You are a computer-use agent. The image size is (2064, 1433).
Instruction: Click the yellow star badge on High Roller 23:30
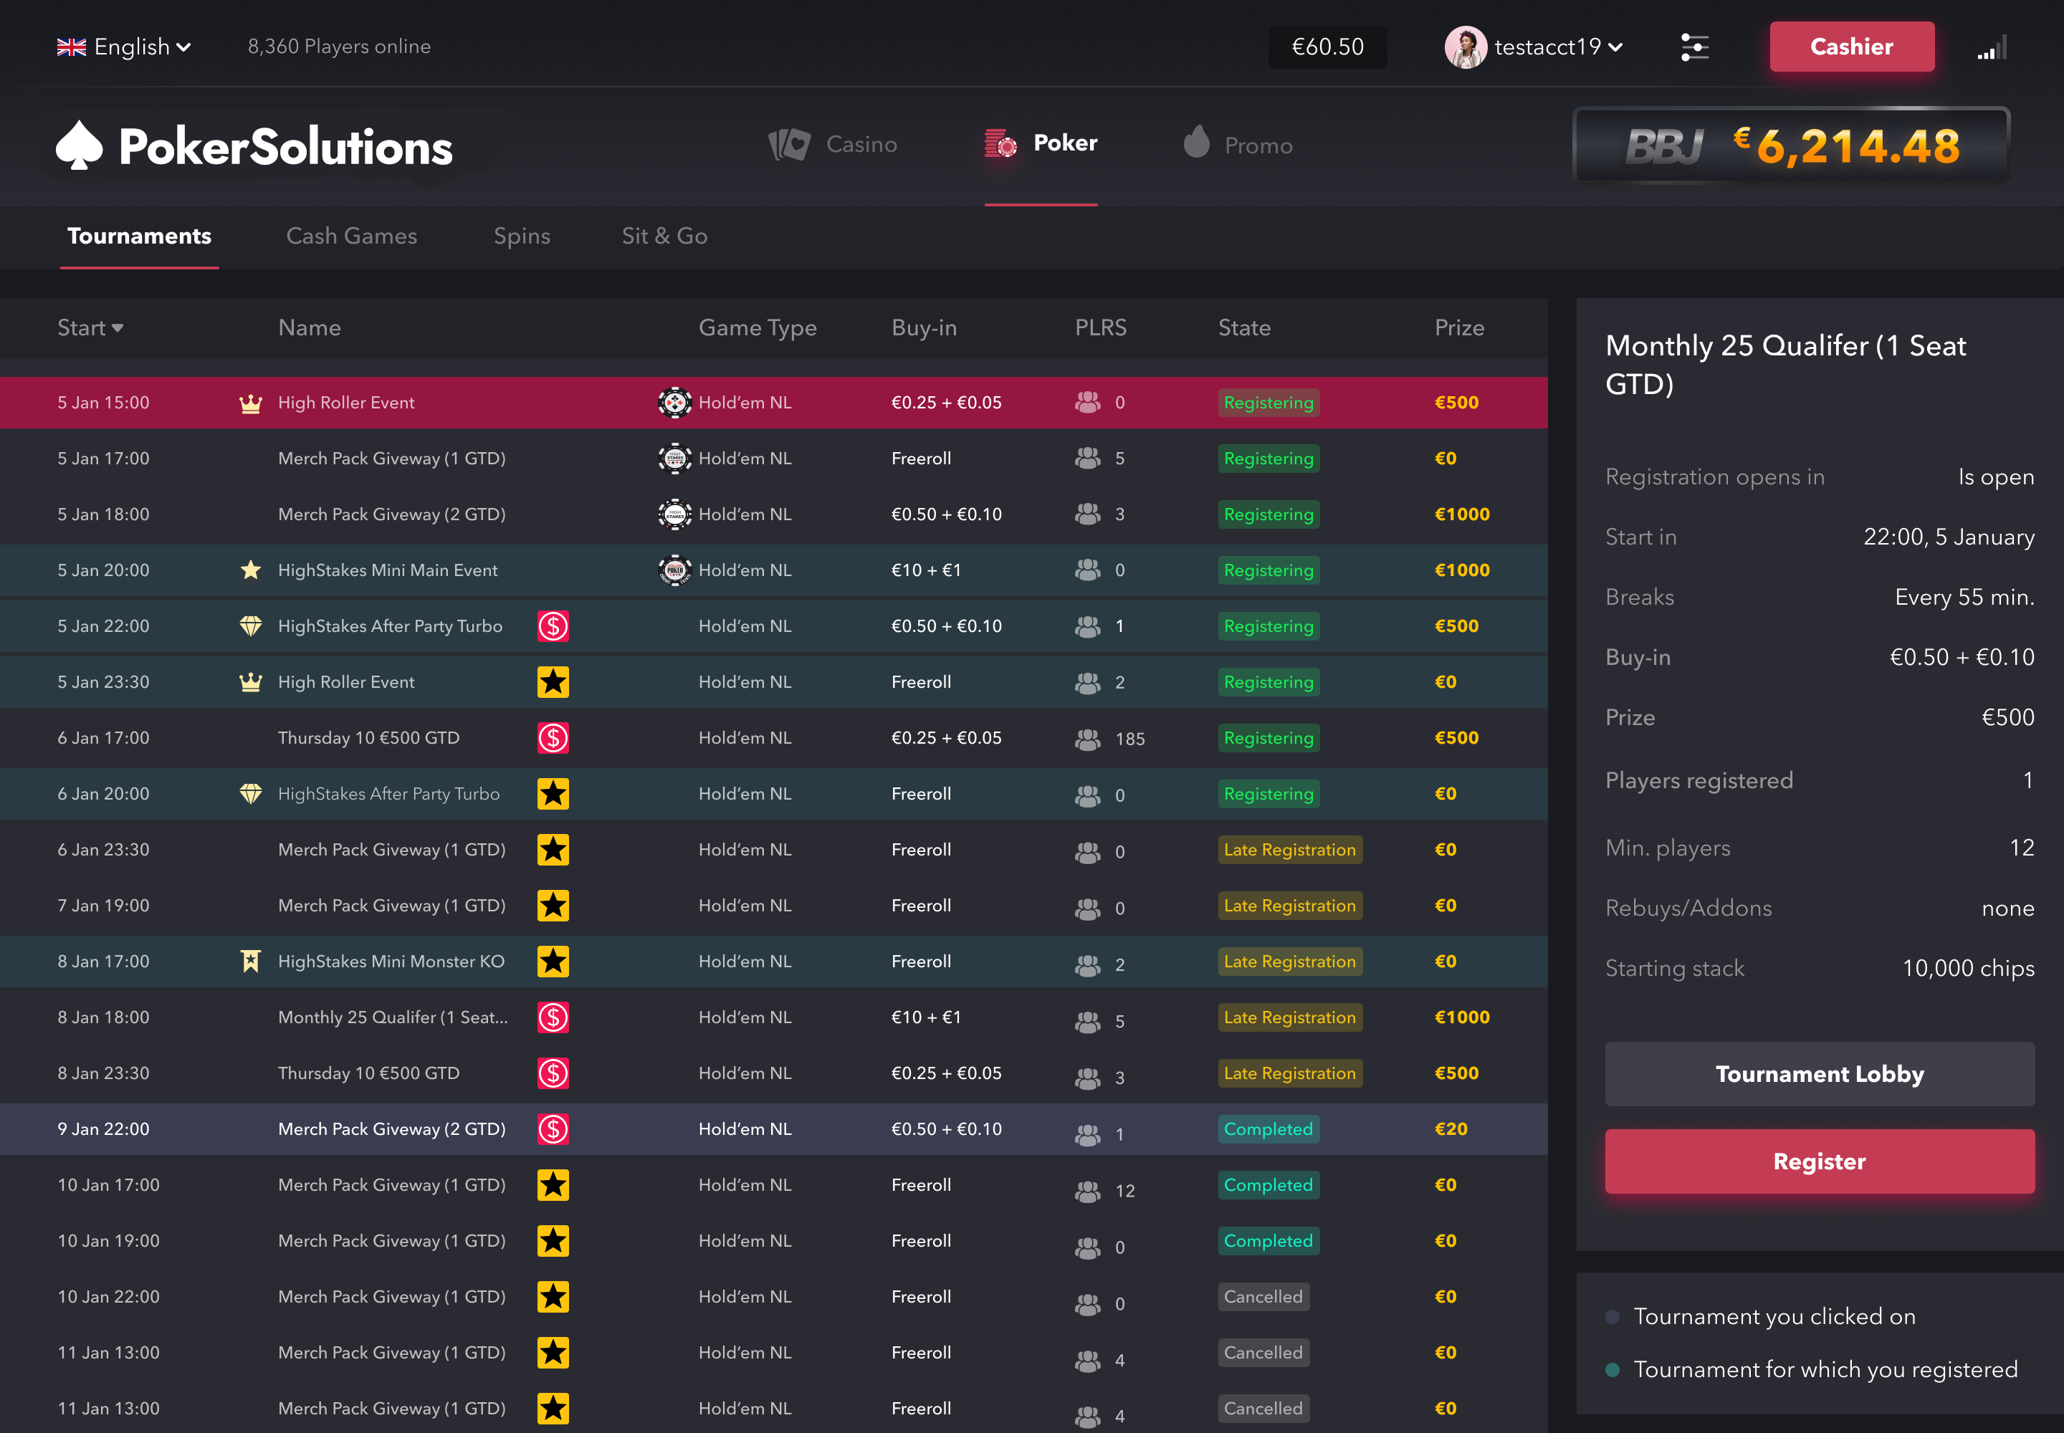point(553,682)
